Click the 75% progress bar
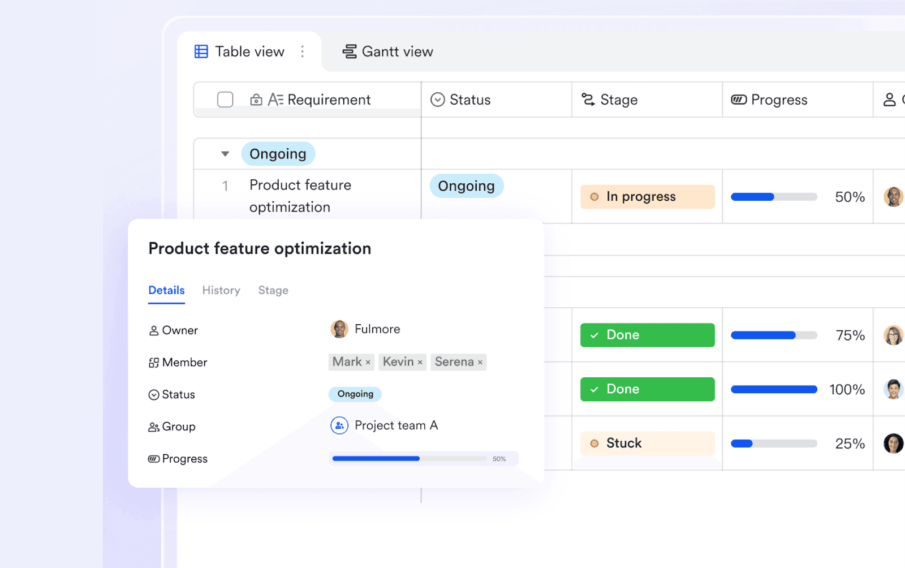The height and width of the screenshot is (568, 905). click(x=774, y=335)
